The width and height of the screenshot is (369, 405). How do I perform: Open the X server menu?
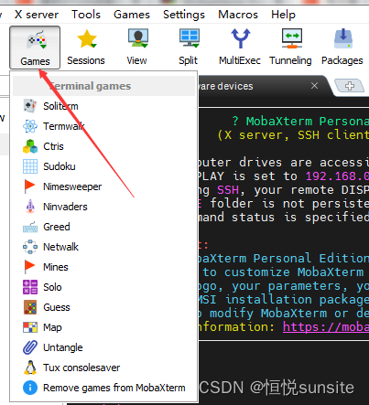37,15
